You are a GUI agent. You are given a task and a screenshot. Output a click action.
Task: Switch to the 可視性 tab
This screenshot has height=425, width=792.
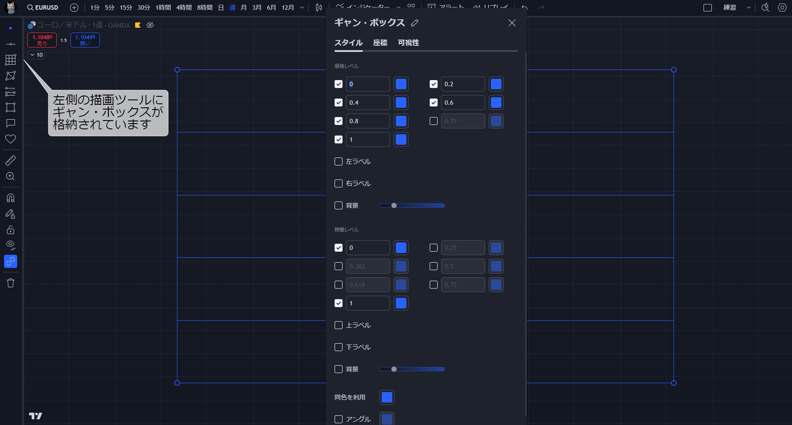408,43
